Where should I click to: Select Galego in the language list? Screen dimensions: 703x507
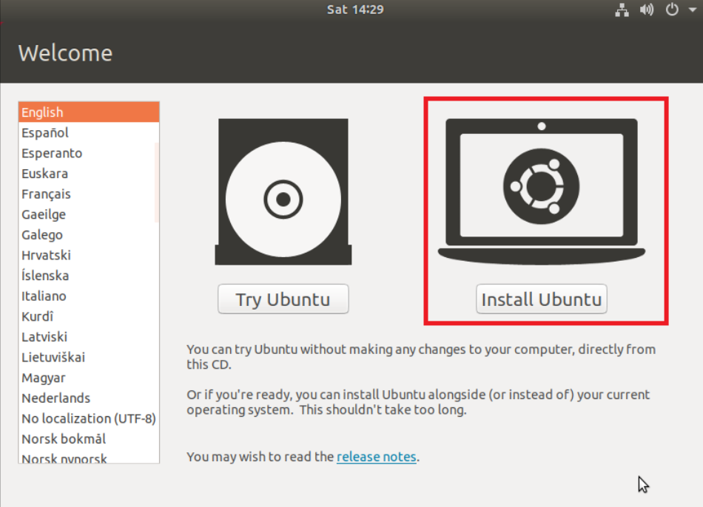coord(89,235)
